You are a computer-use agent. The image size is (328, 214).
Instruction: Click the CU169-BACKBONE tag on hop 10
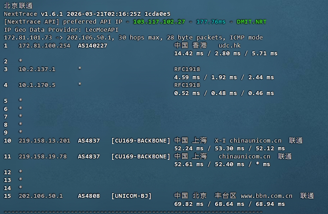(x=141, y=141)
